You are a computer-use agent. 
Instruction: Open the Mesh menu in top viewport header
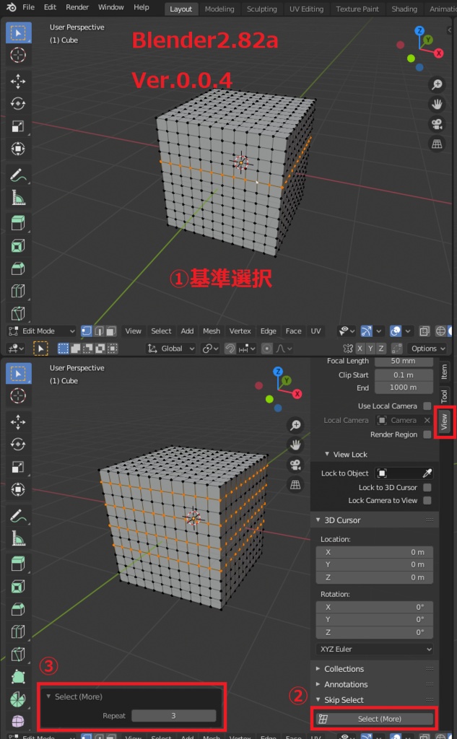click(x=212, y=331)
